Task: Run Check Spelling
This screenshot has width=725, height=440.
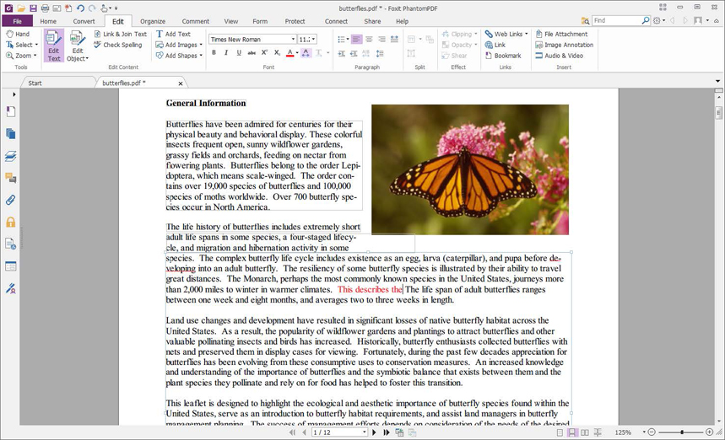Action: point(118,45)
